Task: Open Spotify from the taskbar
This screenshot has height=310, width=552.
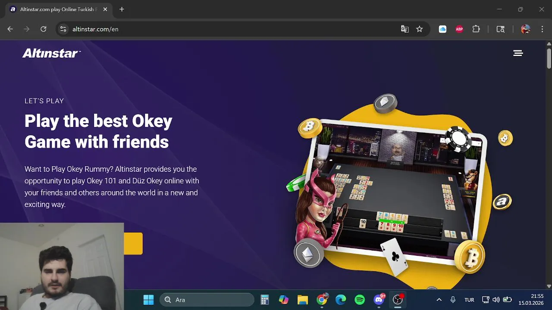Action: pos(360,300)
